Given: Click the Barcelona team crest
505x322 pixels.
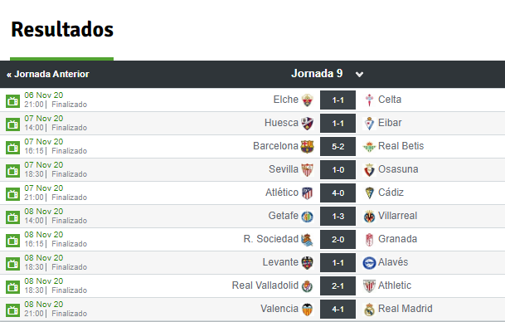Looking at the screenshot, I should pos(308,146).
